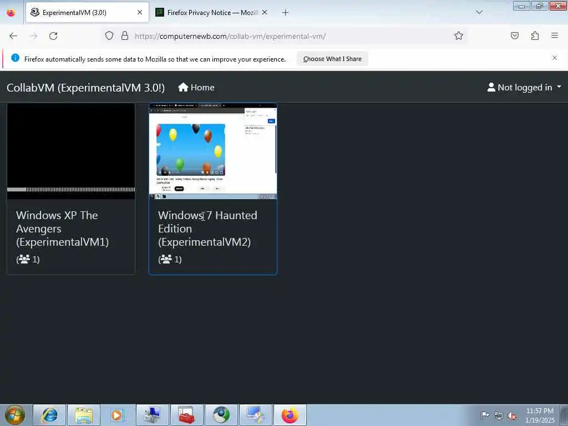Image resolution: width=568 pixels, height=426 pixels.
Task: Switch to Firefox Privacy Notice tab
Action: point(212,12)
